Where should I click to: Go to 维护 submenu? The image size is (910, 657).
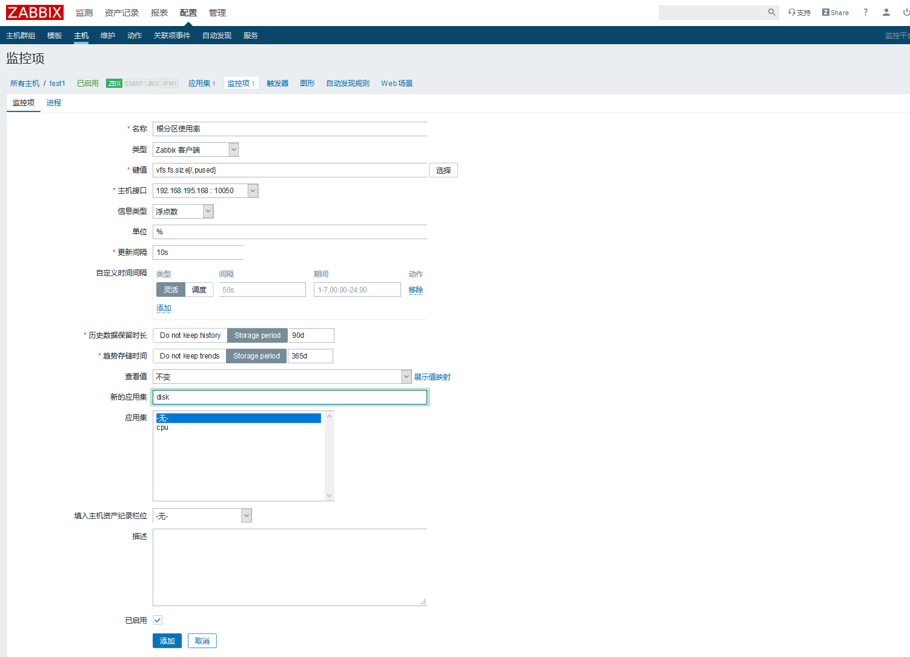(108, 36)
